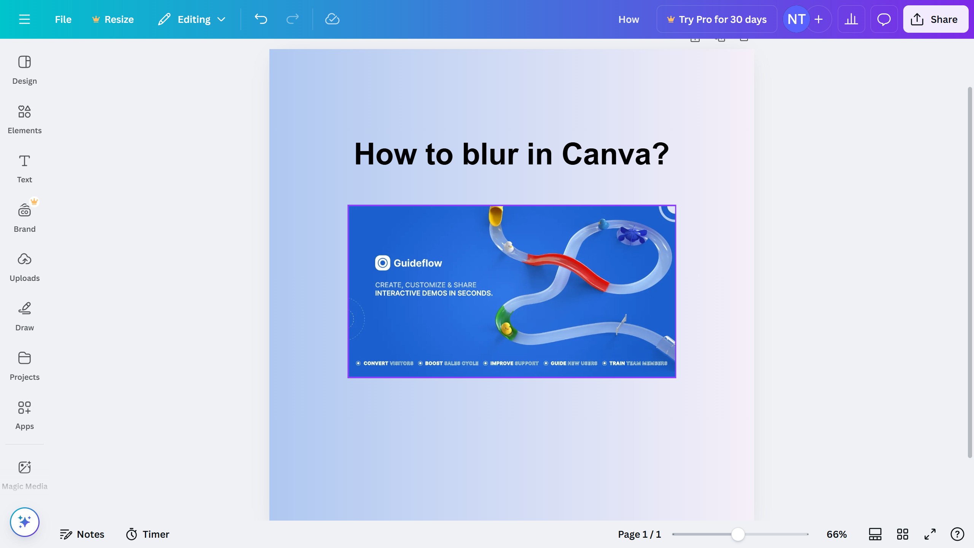The width and height of the screenshot is (974, 548).
Task: Select the Draw tool
Action: (x=24, y=316)
